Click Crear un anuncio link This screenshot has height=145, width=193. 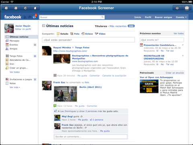175,73
